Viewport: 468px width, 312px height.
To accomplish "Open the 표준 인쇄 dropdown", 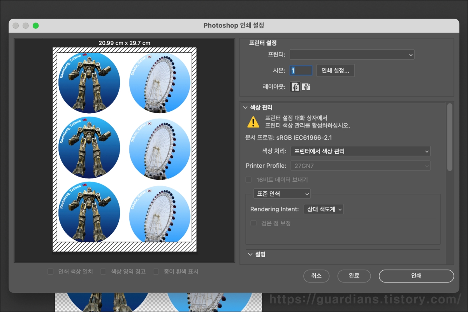I will coord(282,193).
